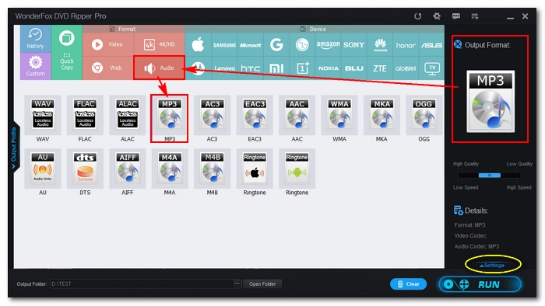Switch to the Audio format tab
The height and width of the screenshot is (306, 545).
point(159,68)
